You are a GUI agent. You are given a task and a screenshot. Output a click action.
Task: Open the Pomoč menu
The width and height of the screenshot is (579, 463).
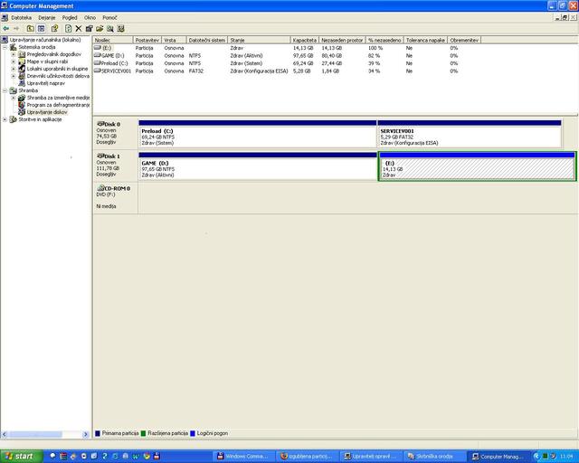(x=109, y=18)
